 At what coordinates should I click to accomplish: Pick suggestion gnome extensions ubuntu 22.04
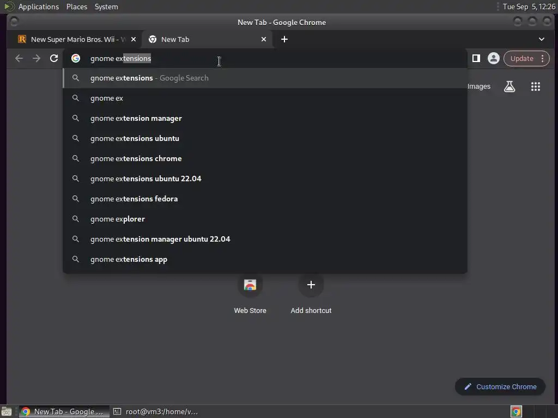[x=265, y=179]
